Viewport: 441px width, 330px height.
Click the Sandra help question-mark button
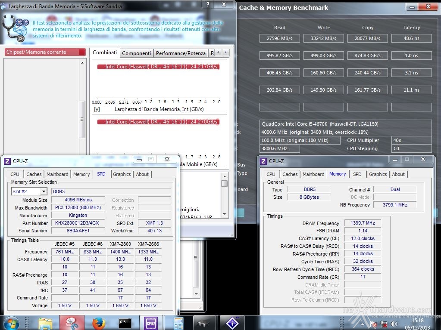[x=208, y=4]
